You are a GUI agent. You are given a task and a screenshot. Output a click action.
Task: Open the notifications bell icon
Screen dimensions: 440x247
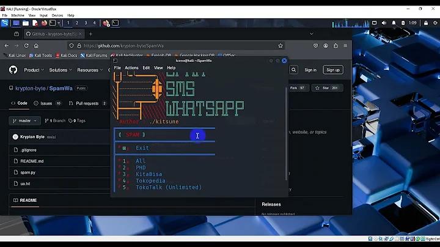coord(394,23)
